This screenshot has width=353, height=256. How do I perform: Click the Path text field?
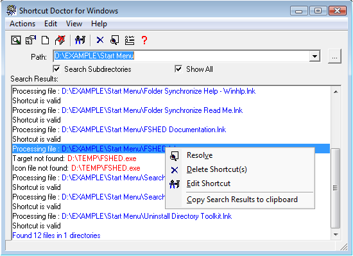pyautogui.click(x=181, y=56)
